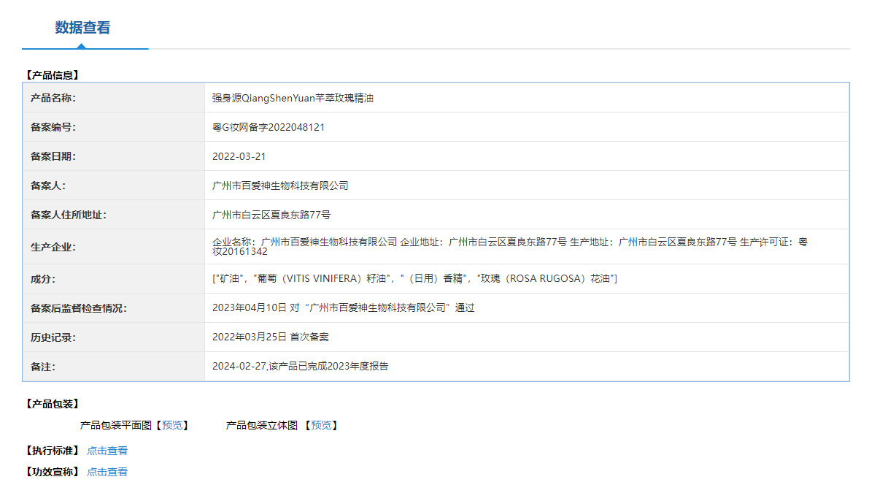The width and height of the screenshot is (869, 493).
Task: Click 点击查看 next to 功效宣称
Action: click(x=107, y=472)
